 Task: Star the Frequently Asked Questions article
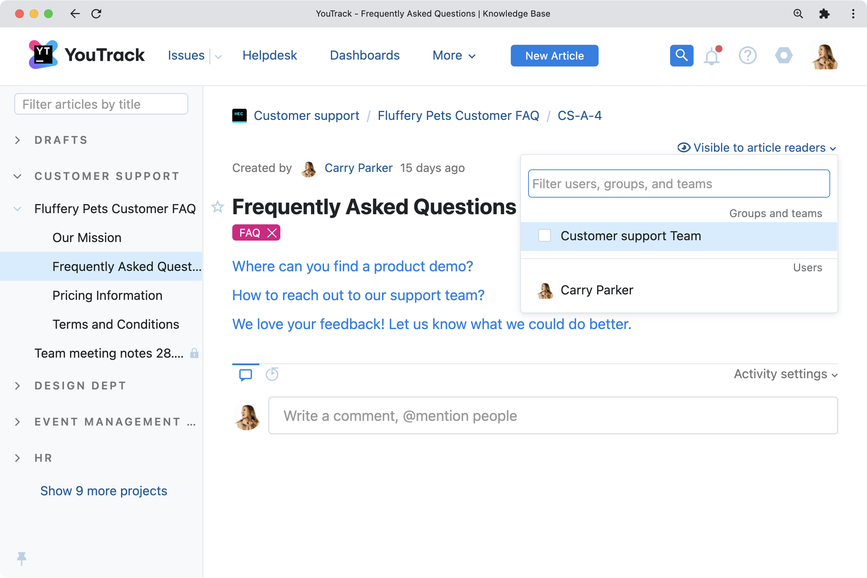pos(217,207)
